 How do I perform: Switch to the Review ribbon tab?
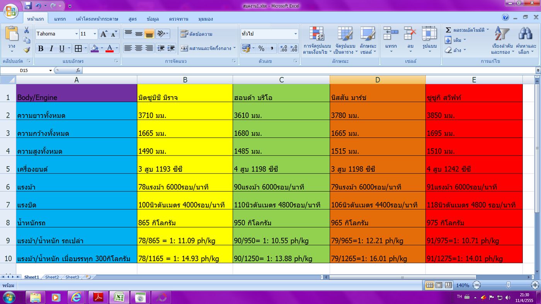click(179, 19)
